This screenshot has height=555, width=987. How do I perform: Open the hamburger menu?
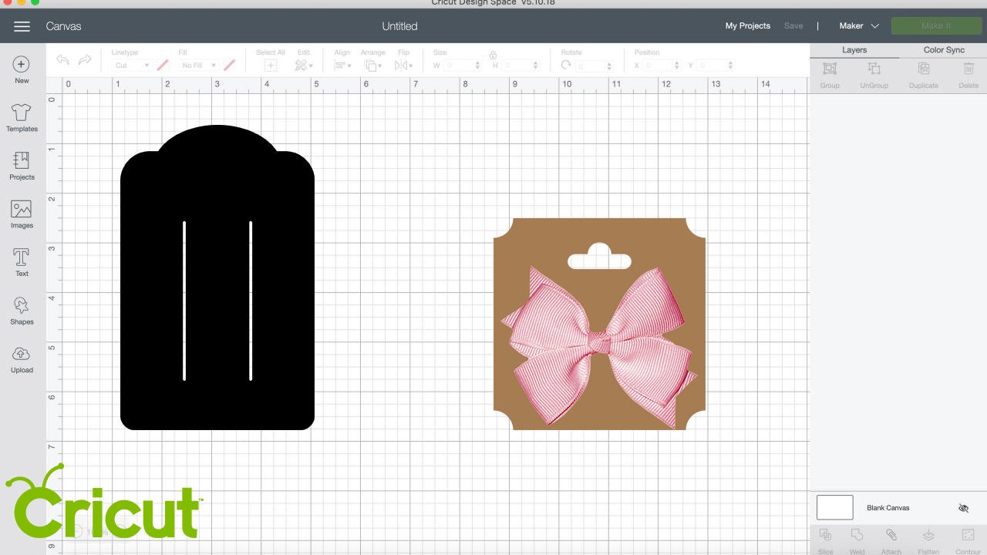click(22, 25)
